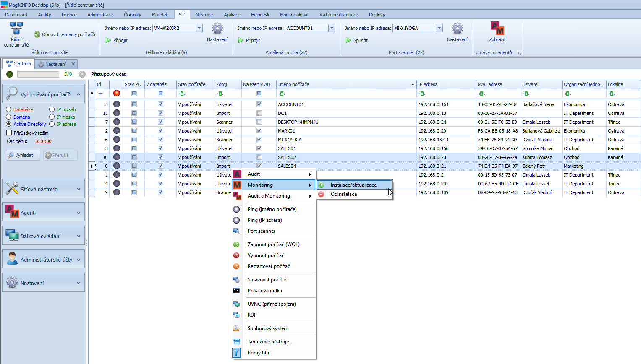
Task: Click Spustit port scanner play icon
Action: coord(348,40)
